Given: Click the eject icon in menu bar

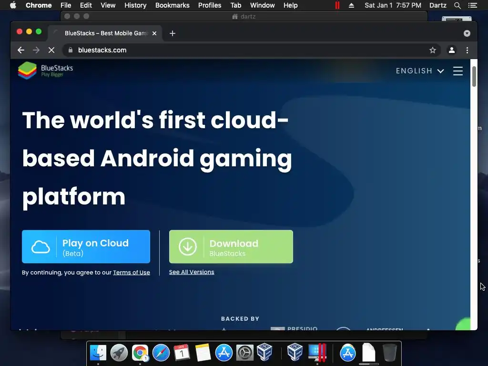Looking at the screenshot, I should tap(351, 5).
